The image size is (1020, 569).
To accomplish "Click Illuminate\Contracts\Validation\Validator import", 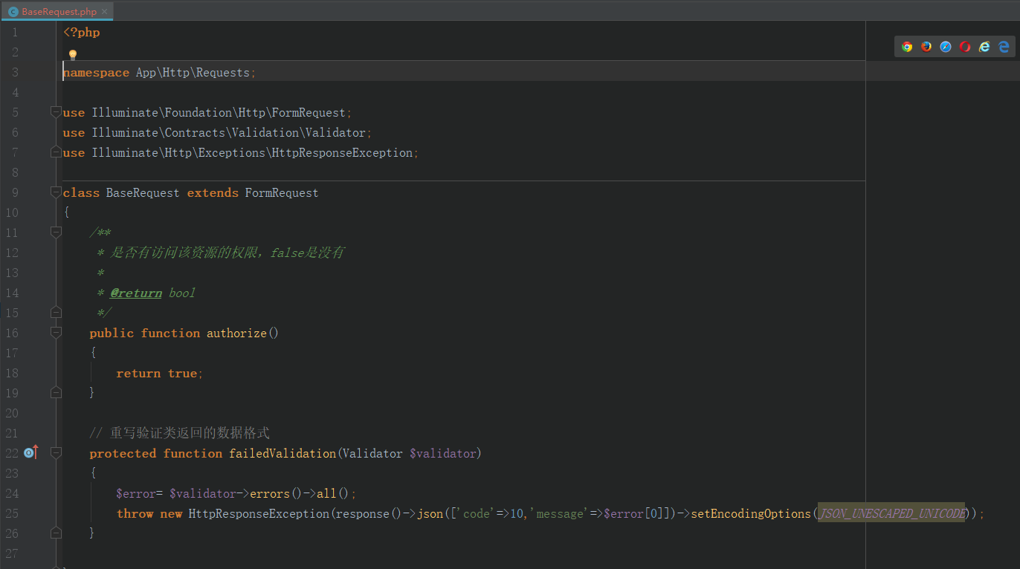I will (x=229, y=133).
